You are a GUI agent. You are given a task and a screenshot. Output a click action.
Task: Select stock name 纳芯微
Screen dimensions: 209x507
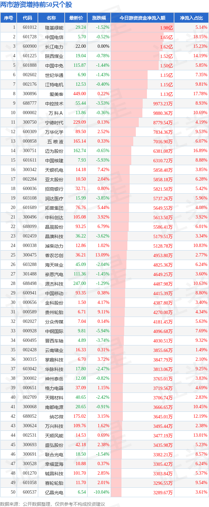pos(56,416)
